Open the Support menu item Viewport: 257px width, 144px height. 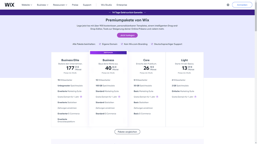tap(87, 5)
